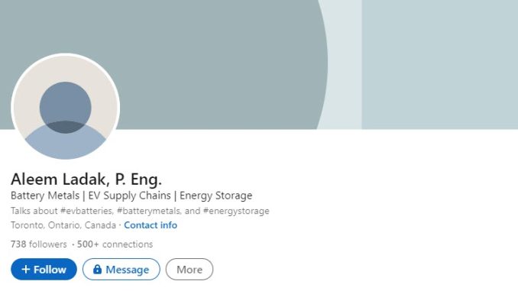Click the plus icon on Follow

click(26, 269)
